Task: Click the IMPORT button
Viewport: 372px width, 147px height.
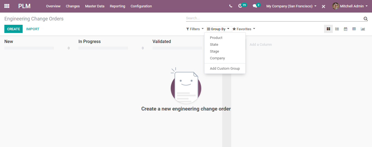Action: pyautogui.click(x=33, y=29)
